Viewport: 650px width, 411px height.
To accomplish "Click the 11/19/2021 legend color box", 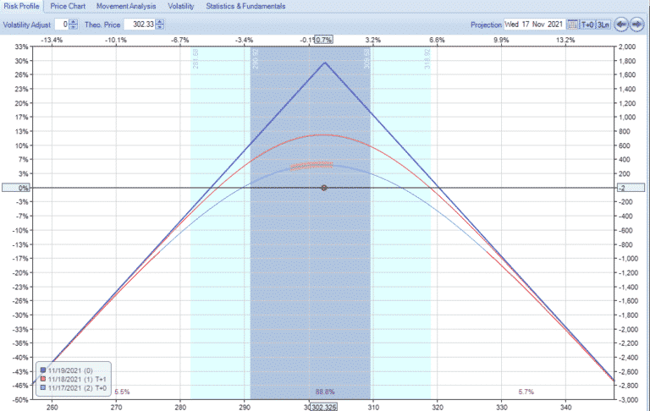I will (x=43, y=370).
